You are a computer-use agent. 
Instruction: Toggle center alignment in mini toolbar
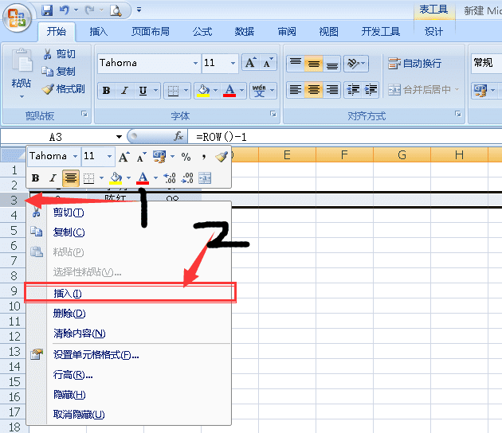71,178
